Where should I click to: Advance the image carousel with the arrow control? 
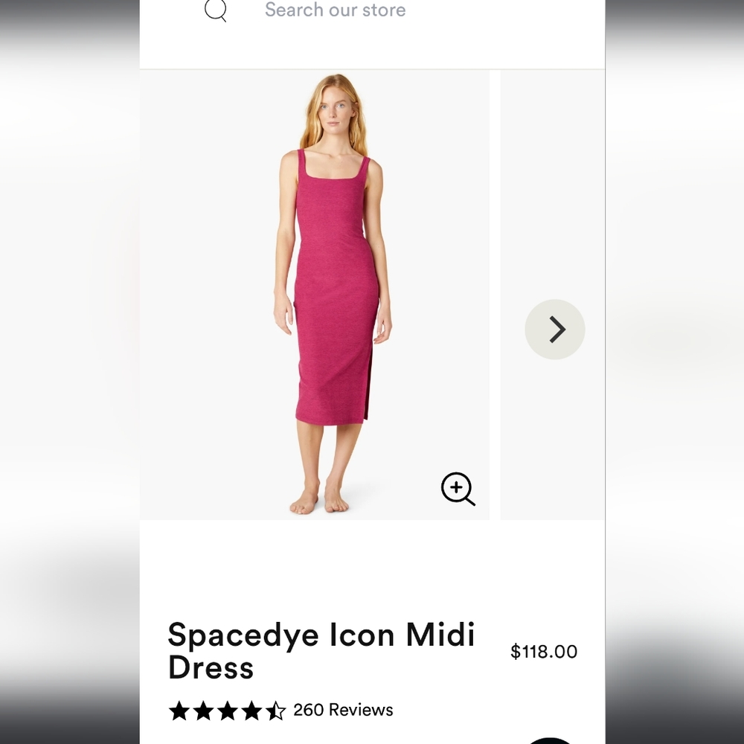pos(555,328)
